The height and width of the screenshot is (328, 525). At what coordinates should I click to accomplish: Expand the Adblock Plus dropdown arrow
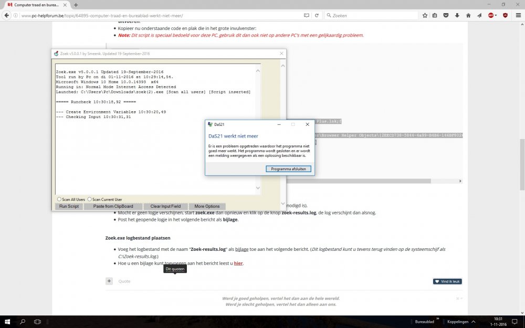click(496, 15)
